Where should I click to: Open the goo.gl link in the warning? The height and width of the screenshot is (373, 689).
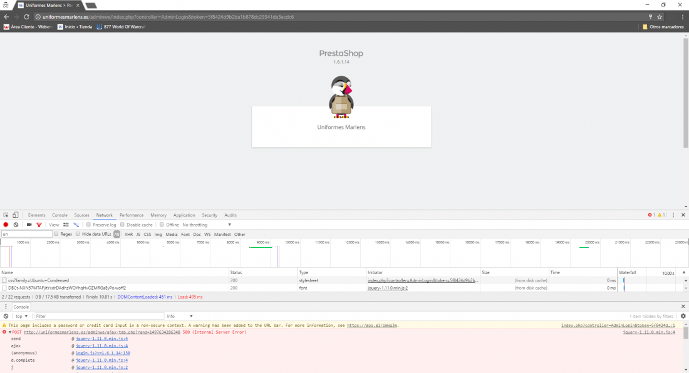pos(371,325)
